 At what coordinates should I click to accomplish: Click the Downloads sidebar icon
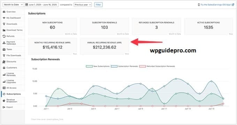point(4,24)
